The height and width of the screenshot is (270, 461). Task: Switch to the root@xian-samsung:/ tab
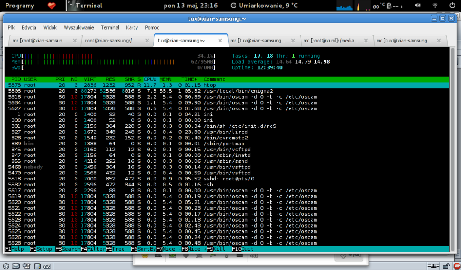[109, 41]
